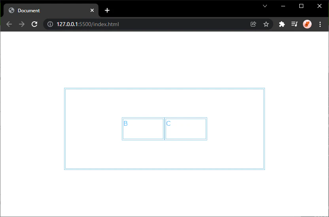Share this page icon

click(x=253, y=24)
